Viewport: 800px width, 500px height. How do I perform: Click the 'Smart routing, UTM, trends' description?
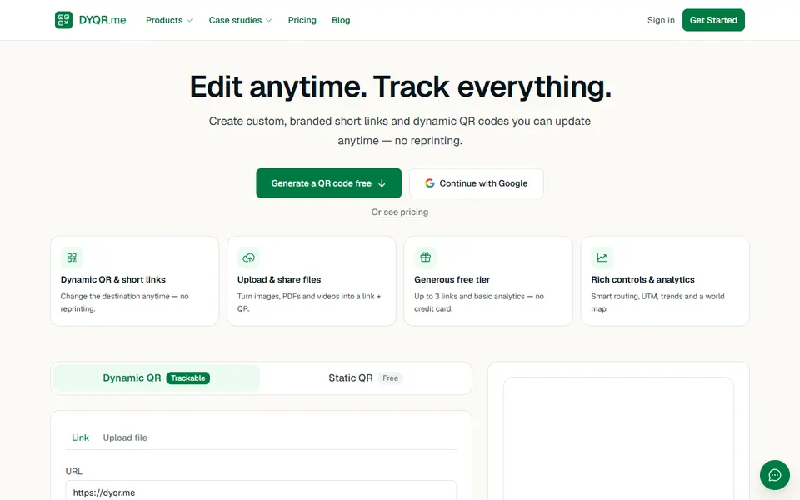pos(657,302)
